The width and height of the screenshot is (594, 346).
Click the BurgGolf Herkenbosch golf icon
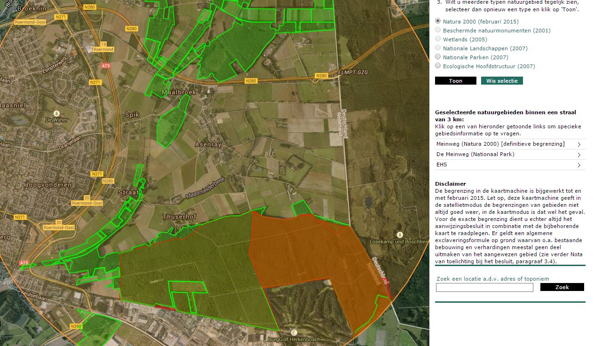pos(294,332)
